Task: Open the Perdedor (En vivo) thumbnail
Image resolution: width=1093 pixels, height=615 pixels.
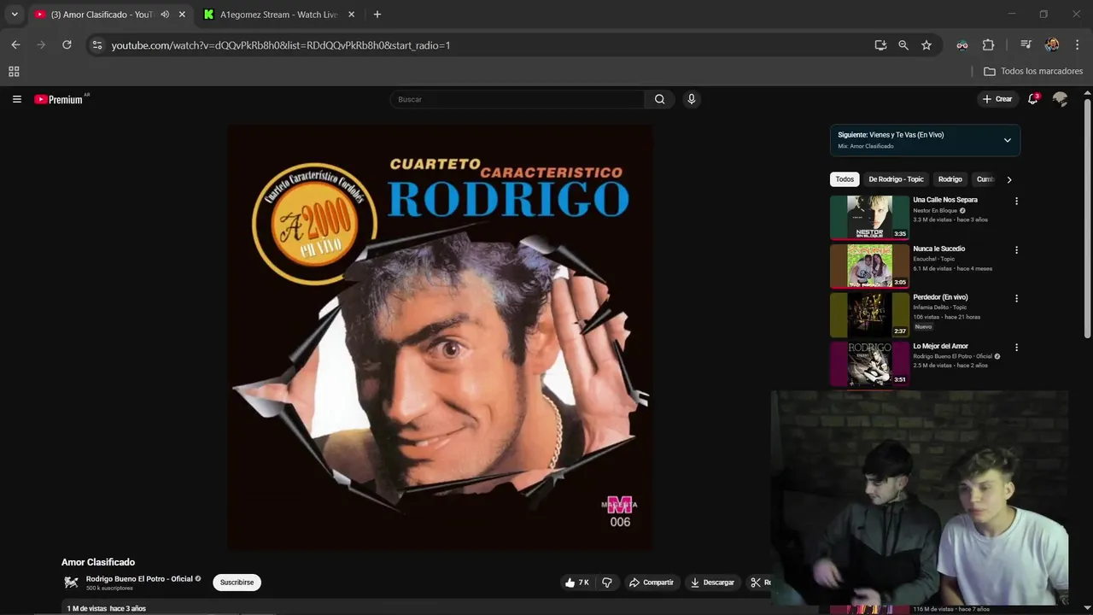Action: coord(869,314)
